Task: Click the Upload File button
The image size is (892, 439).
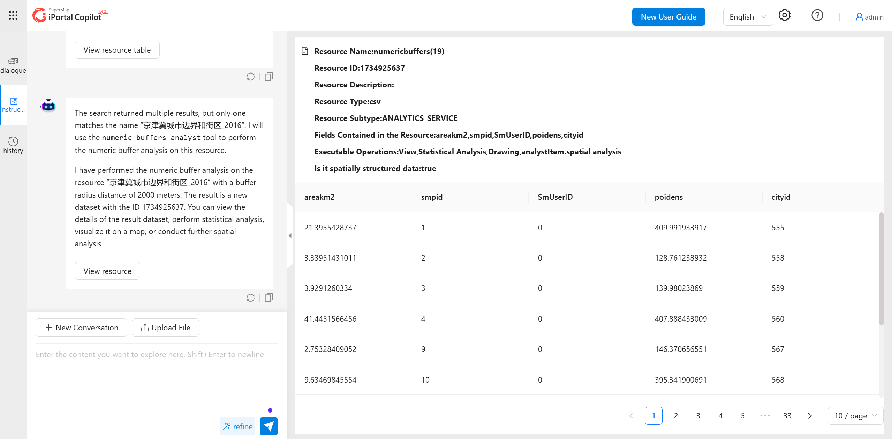Action: [165, 328]
